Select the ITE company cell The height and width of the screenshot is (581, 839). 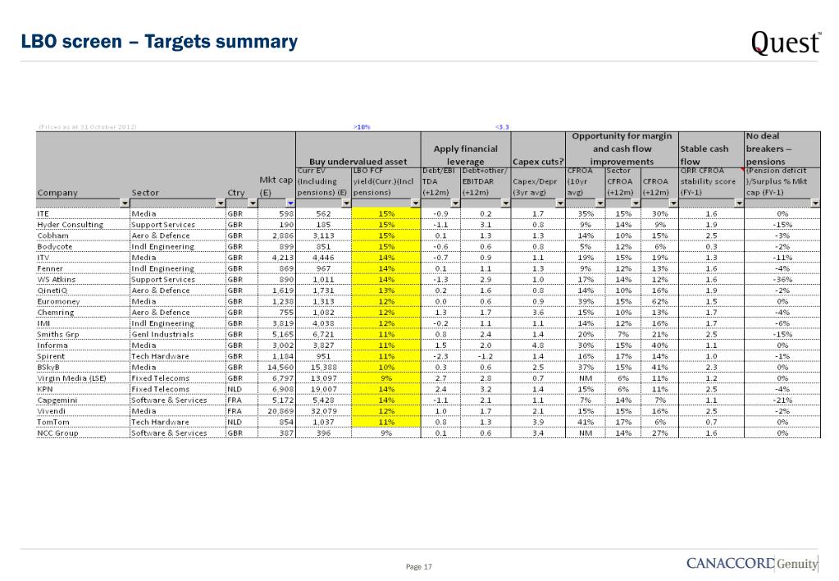[83, 213]
